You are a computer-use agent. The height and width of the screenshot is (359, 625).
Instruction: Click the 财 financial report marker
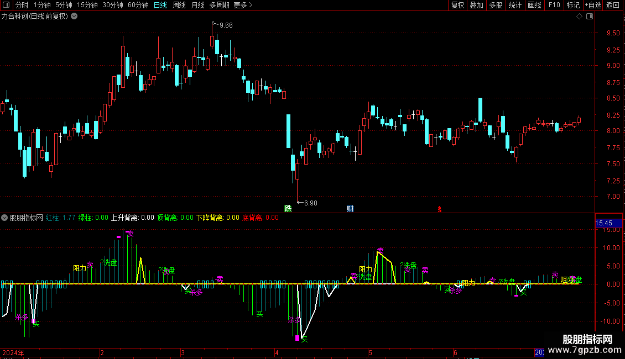click(x=350, y=209)
